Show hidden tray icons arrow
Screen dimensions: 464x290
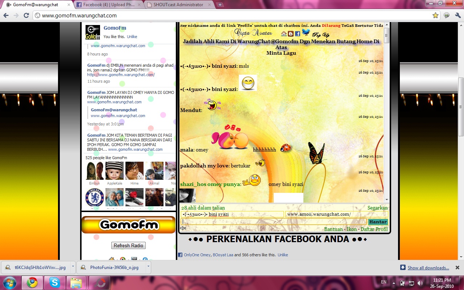394,283
